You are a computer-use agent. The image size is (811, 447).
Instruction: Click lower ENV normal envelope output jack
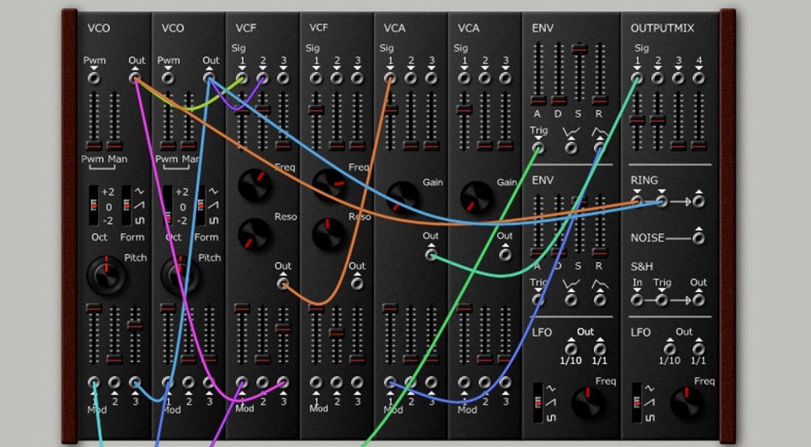[600, 300]
